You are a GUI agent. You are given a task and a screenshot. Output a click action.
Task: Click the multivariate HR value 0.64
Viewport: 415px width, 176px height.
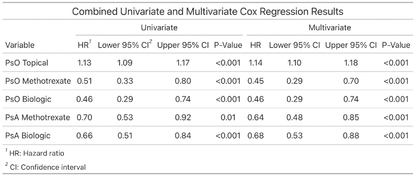tap(255, 117)
